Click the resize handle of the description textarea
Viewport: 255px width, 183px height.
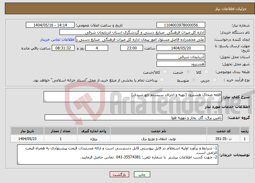(45, 101)
